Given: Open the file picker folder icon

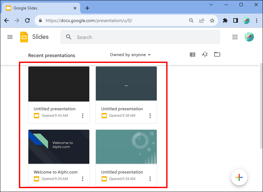Looking at the screenshot, I should [x=217, y=54].
